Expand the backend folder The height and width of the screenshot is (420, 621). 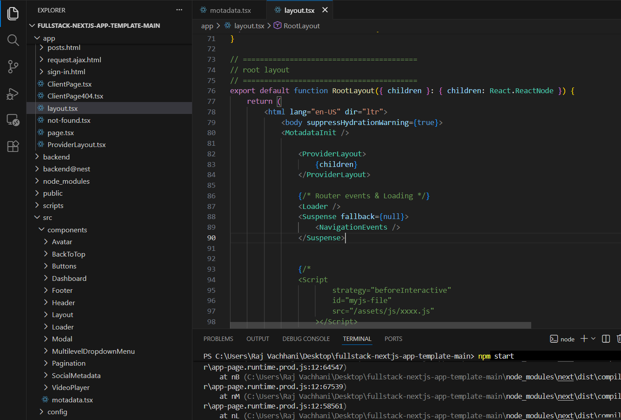37,157
